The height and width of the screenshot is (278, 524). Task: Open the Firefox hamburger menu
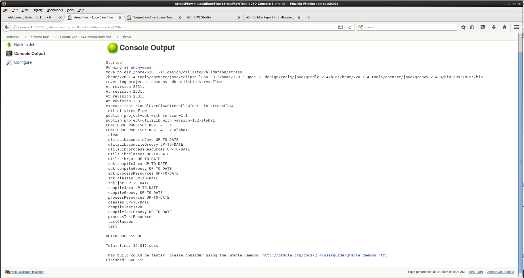(517, 27)
